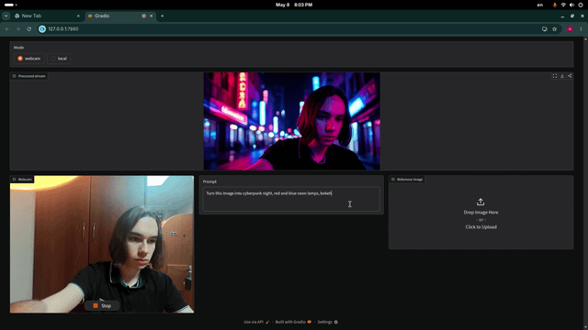Close the New Tab browser tab
588x330 pixels.
point(78,16)
